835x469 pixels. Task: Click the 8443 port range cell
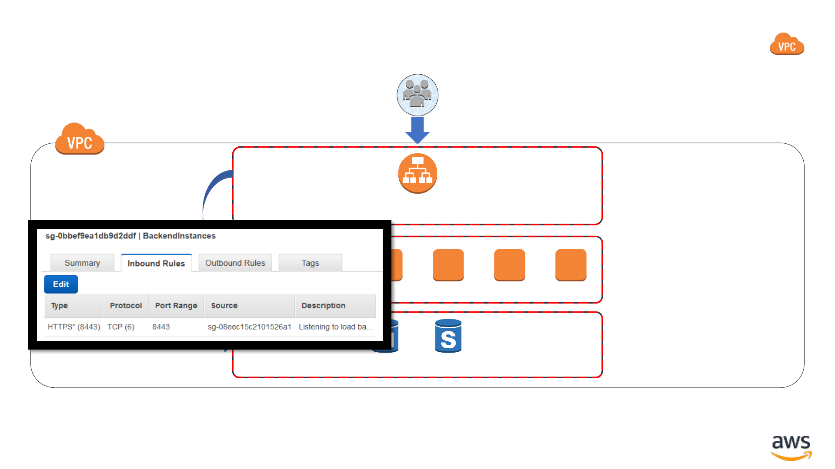click(161, 327)
